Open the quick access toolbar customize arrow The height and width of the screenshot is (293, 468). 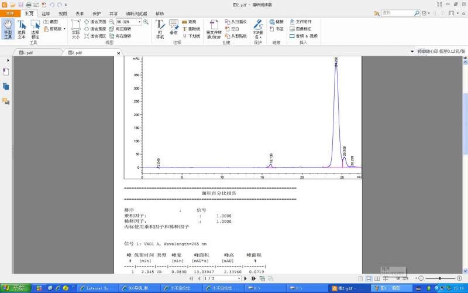66,5
